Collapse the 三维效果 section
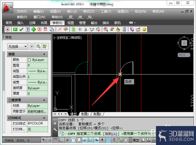196x145 pixels. [x=44, y=100]
